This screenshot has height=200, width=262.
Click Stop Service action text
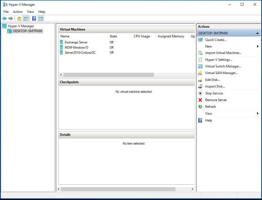click(x=214, y=93)
